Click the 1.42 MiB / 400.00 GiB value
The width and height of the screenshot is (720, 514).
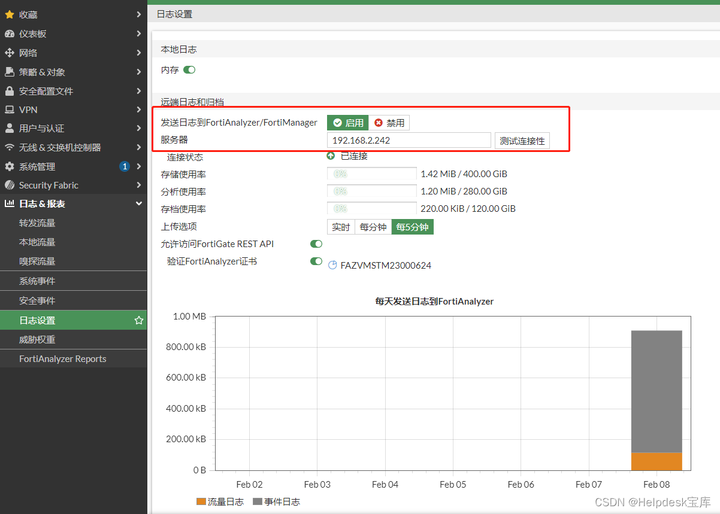click(x=464, y=174)
